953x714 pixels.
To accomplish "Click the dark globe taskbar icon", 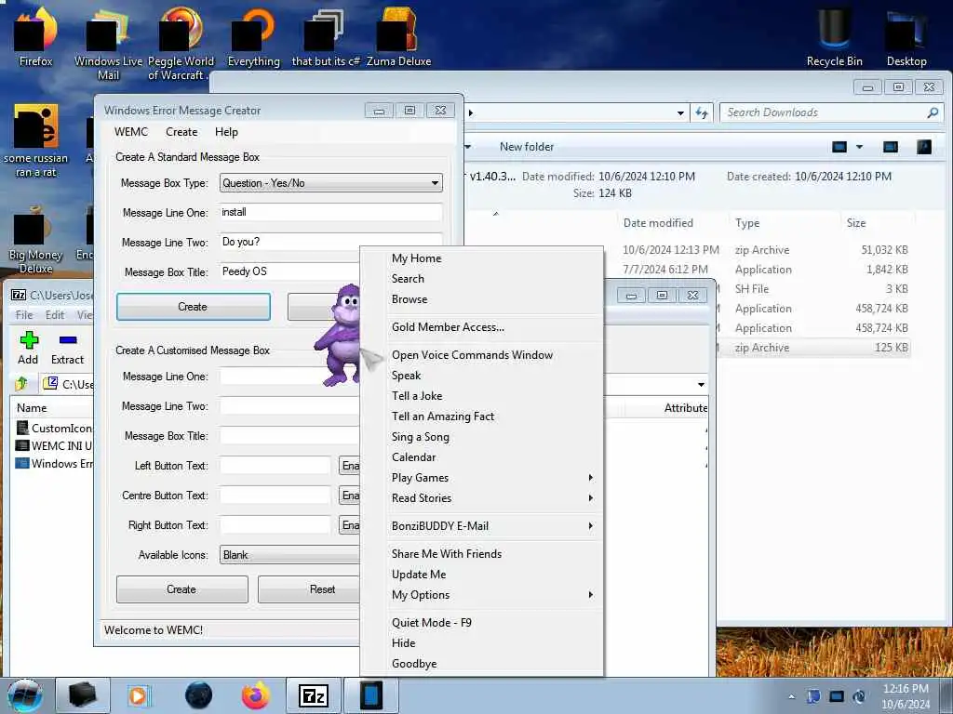I will 198,695.
